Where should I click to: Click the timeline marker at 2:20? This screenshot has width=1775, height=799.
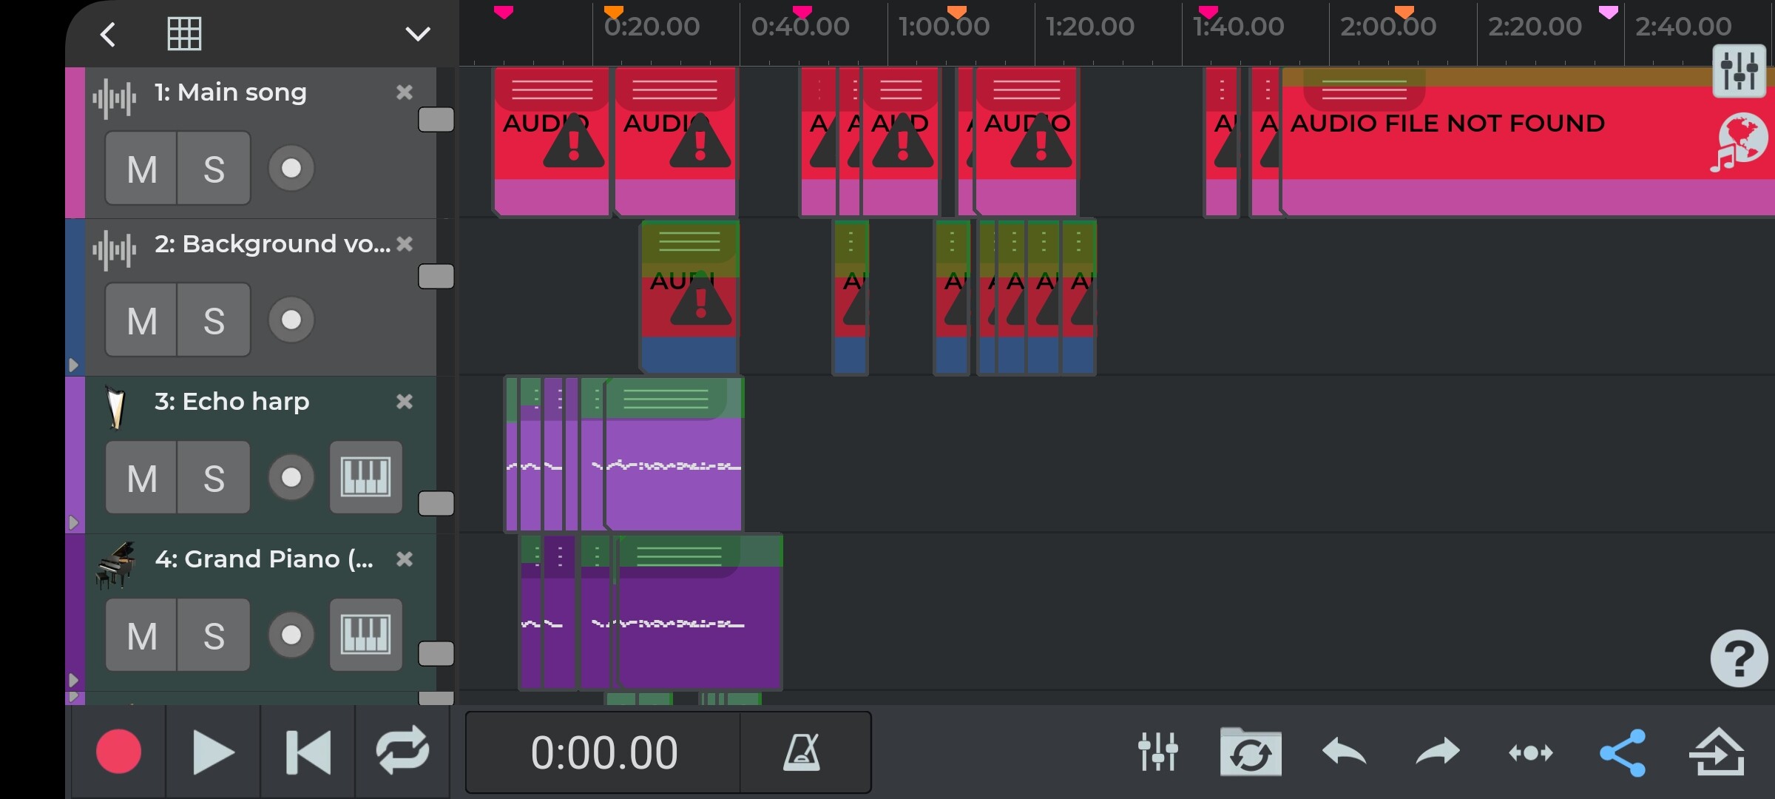pos(1608,13)
